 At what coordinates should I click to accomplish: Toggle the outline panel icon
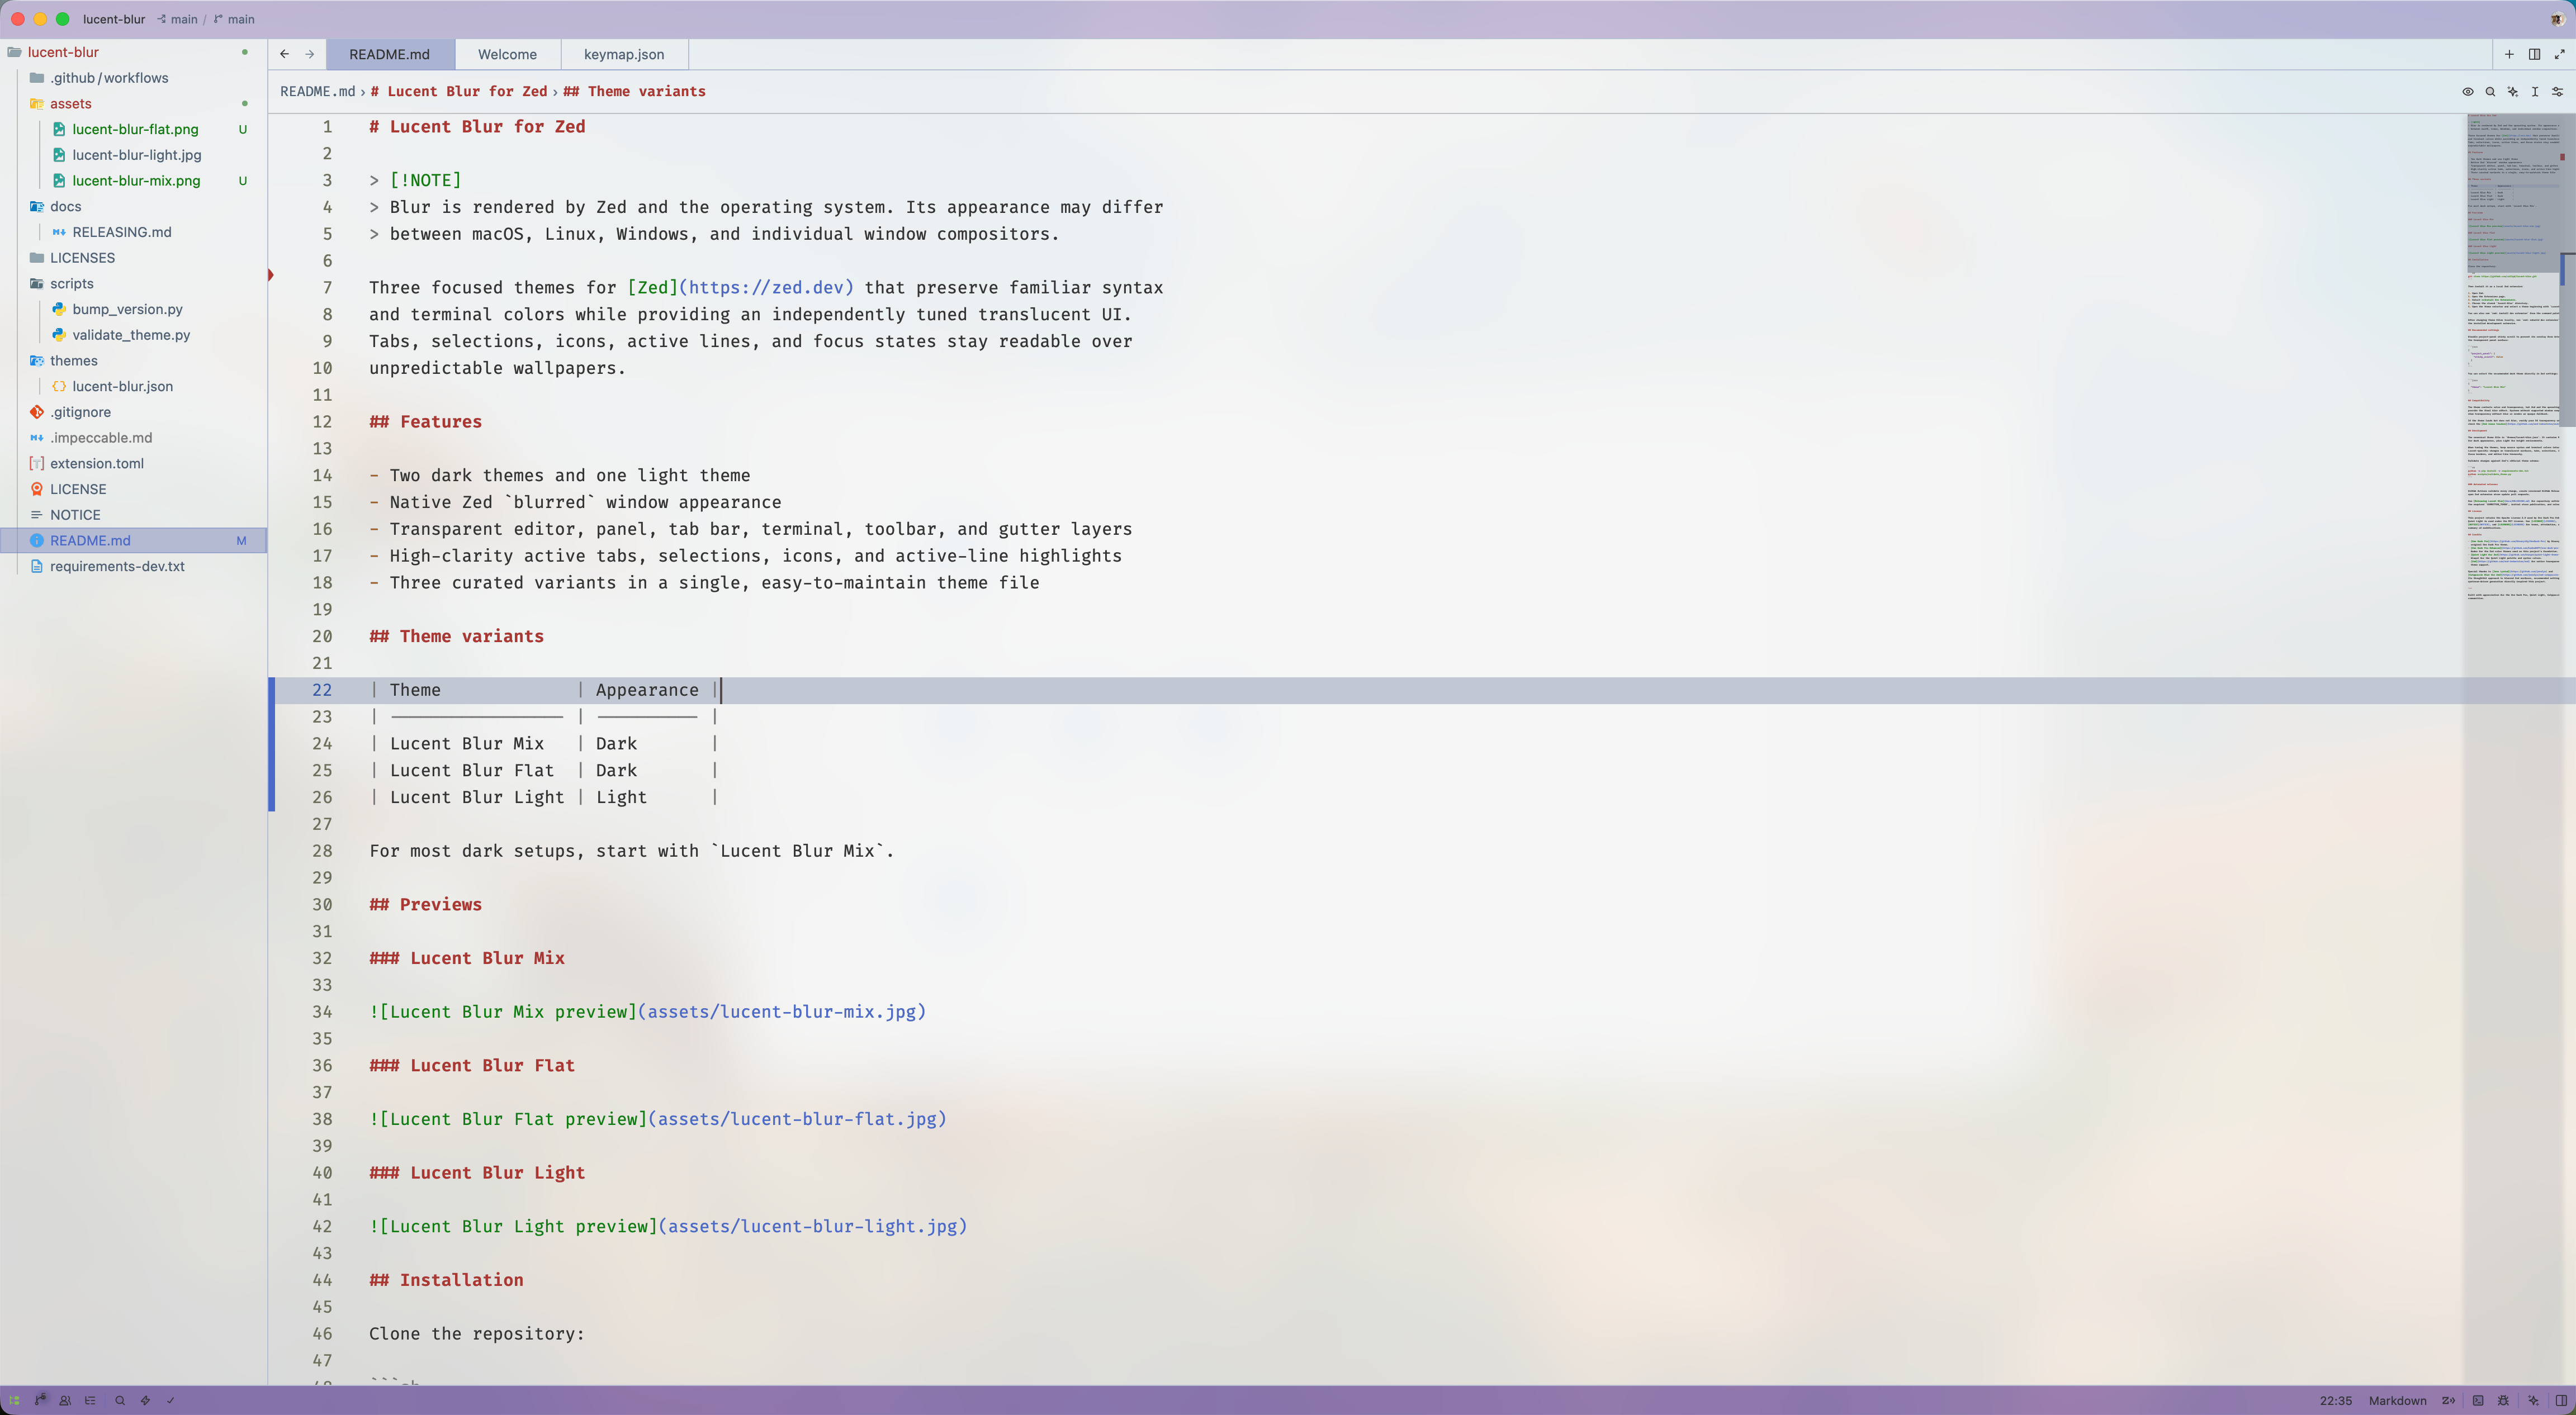90,1400
